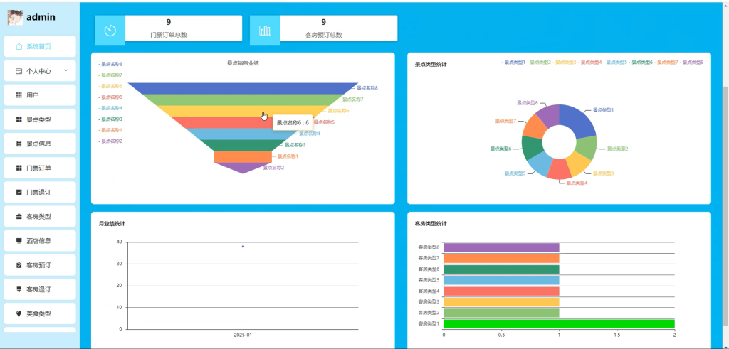Click the lightbulb icon beside 美食类型
729x349 pixels.
tap(19, 313)
